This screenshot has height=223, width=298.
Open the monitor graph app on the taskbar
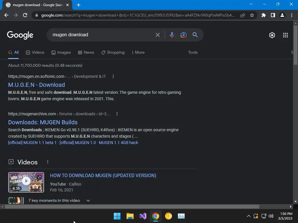tap(181, 216)
